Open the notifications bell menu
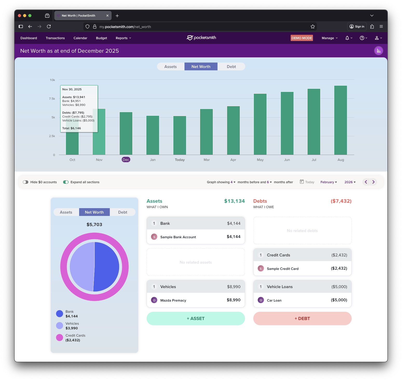This screenshot has width=402, height=381. click(347, 38)
